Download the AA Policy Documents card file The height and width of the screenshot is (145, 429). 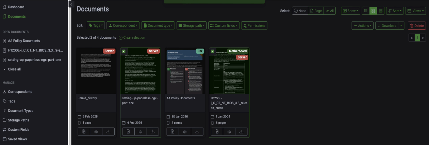point(197,131)
